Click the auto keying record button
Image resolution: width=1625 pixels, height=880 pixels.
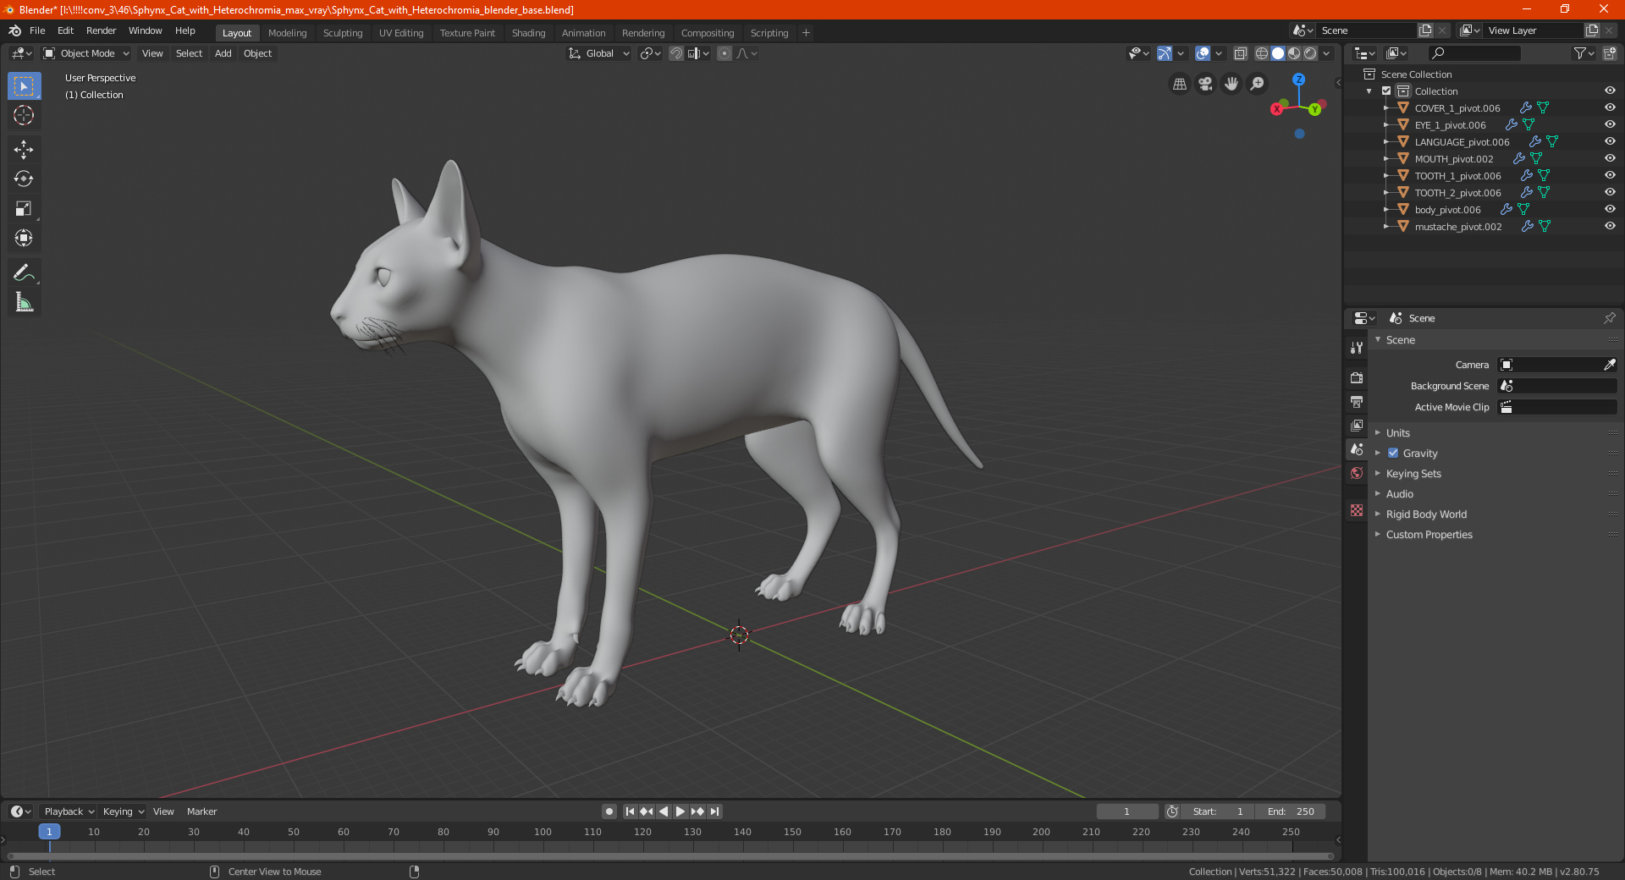point(609,811)
